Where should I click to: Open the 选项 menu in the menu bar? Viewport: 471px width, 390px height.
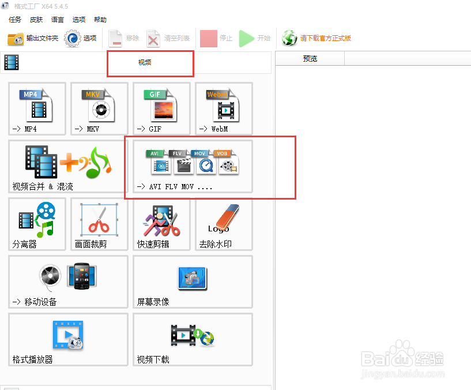[79, 20]
